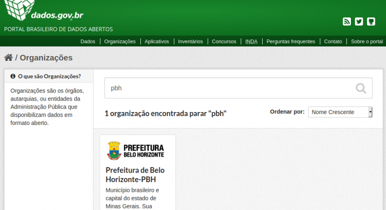Open the Prefeitura Belo Horizonte logo image

135,151
